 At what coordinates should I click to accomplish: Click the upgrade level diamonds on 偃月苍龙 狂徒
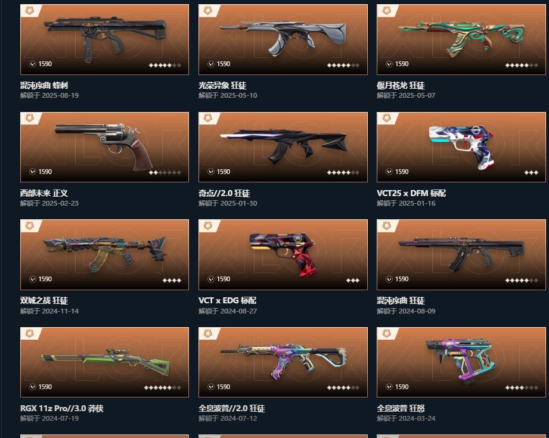522,65
